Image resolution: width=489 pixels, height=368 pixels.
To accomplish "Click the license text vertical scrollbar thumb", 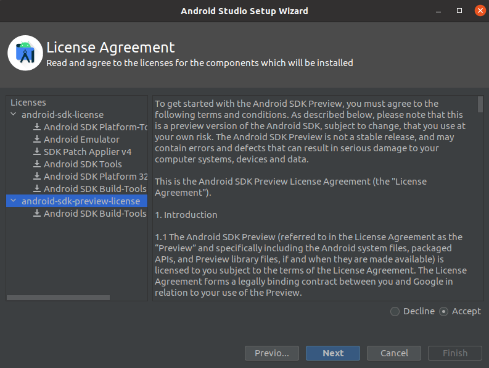I will tap(480, 104).
